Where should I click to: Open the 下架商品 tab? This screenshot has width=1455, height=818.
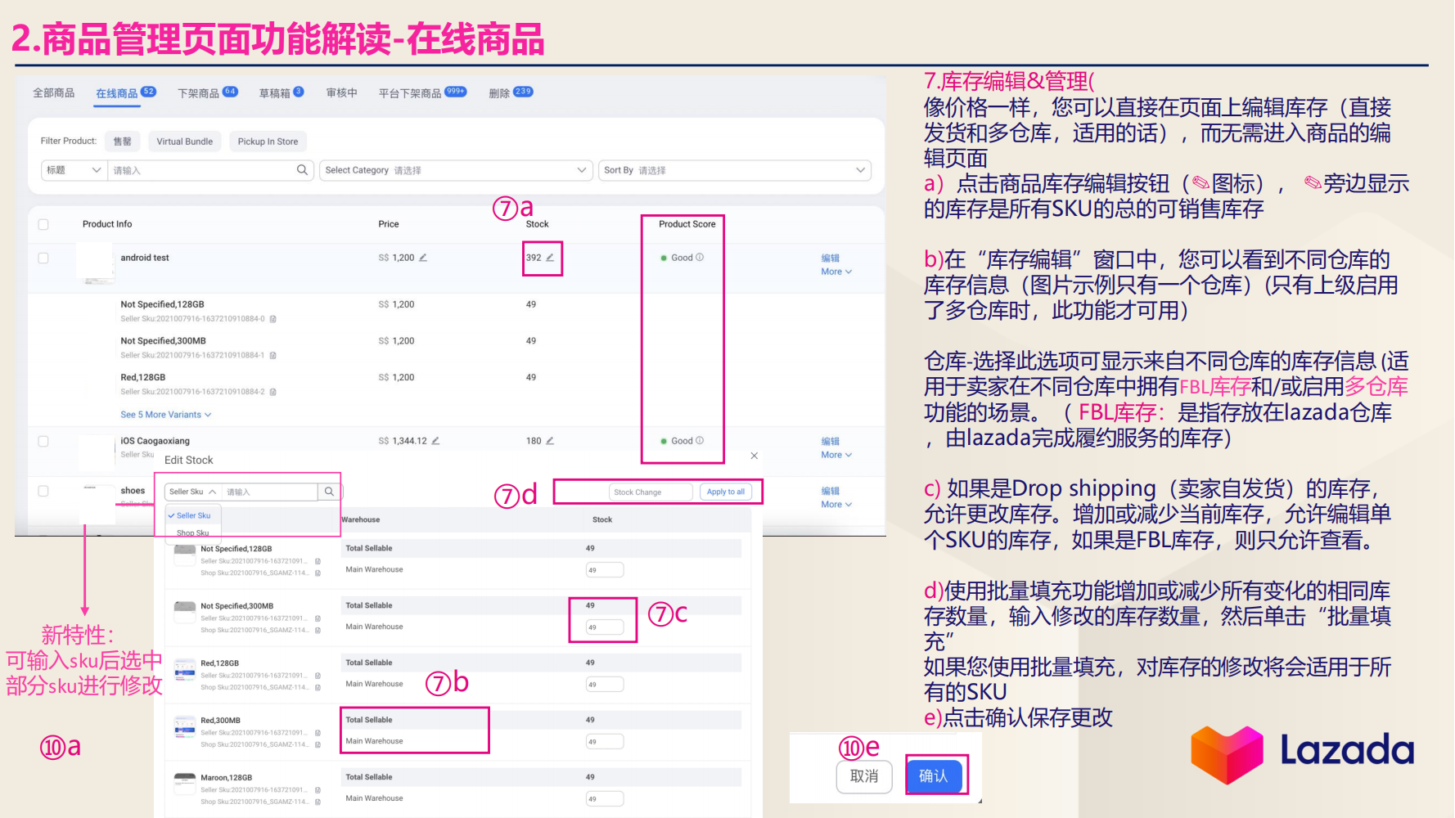(201, 92)
